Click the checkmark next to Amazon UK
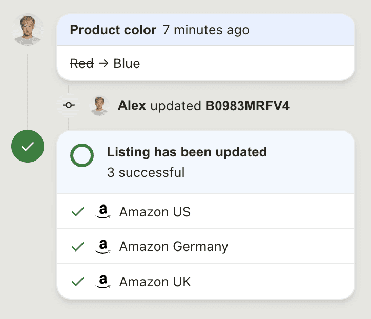 [x=78, y=282]
